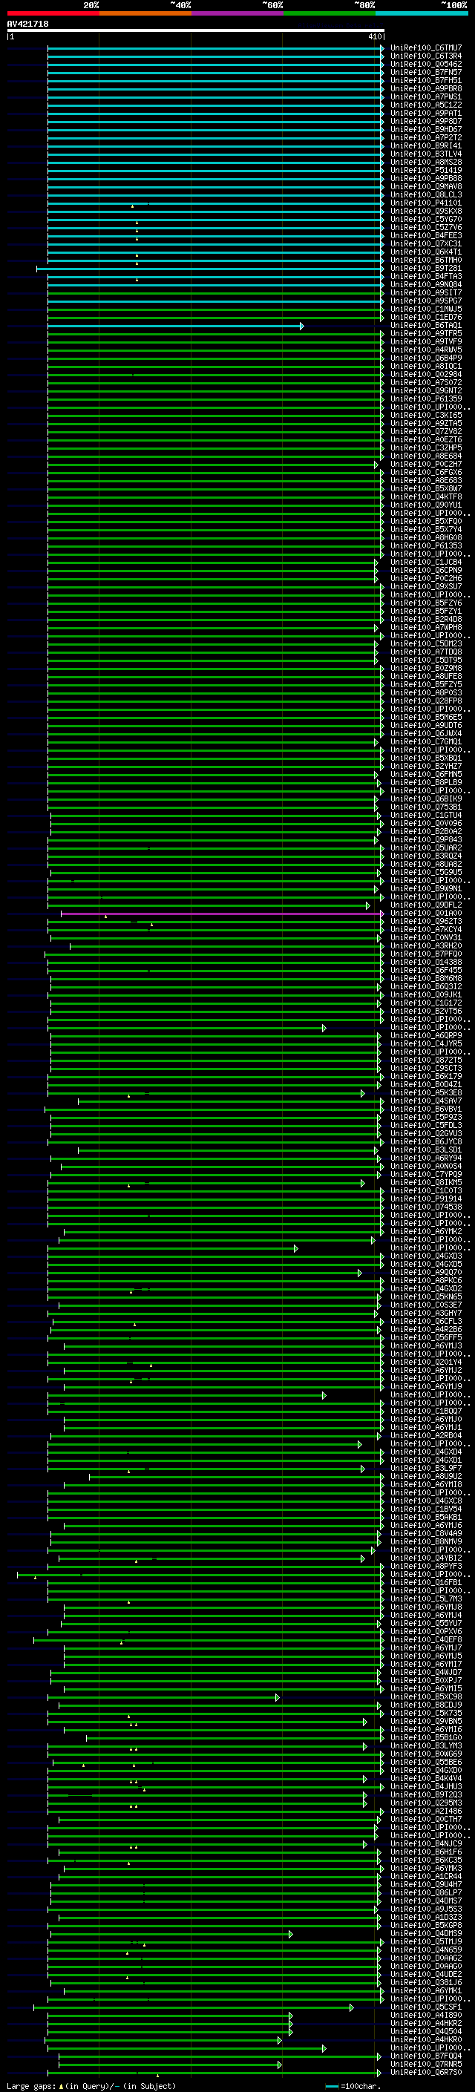Screen dimensions: 475x2092
Task: Click the UniRef100_A5C1Z2 entry
Action: click(x=426, y=105)
